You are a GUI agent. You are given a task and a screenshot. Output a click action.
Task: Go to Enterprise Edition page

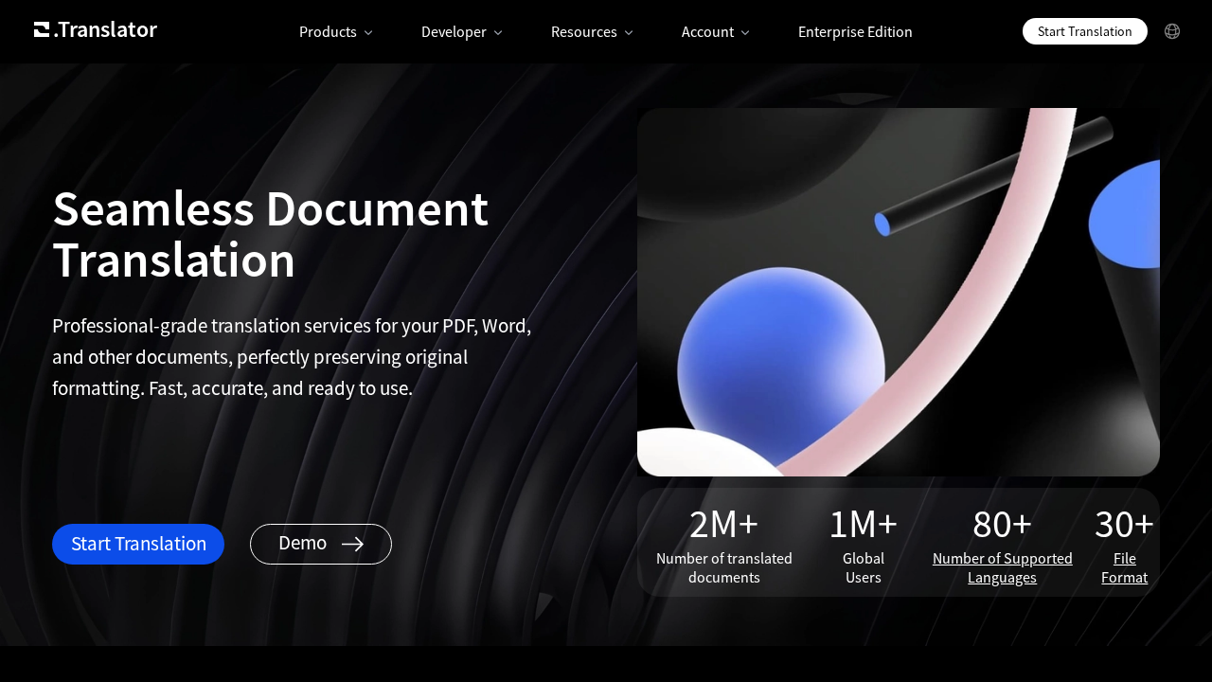pyautogui.click(x=855, y=31)
